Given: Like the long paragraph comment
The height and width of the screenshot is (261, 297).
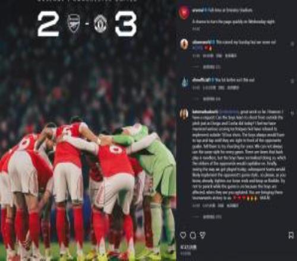Looking at the screenshot, I should point(292,113).
